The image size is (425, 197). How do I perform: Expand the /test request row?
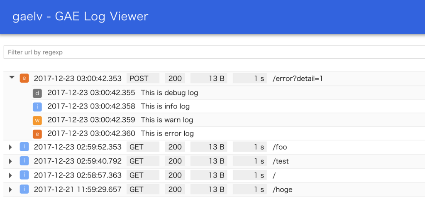click(x=10, y=161)
